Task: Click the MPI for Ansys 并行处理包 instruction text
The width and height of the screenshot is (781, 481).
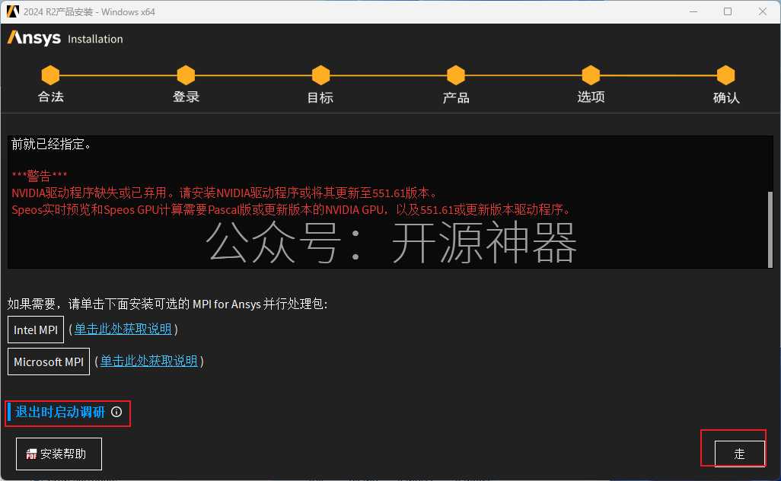Action: pos(168,304)
